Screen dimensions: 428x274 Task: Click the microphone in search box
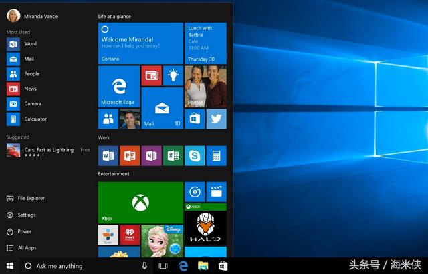pos(144,266)
